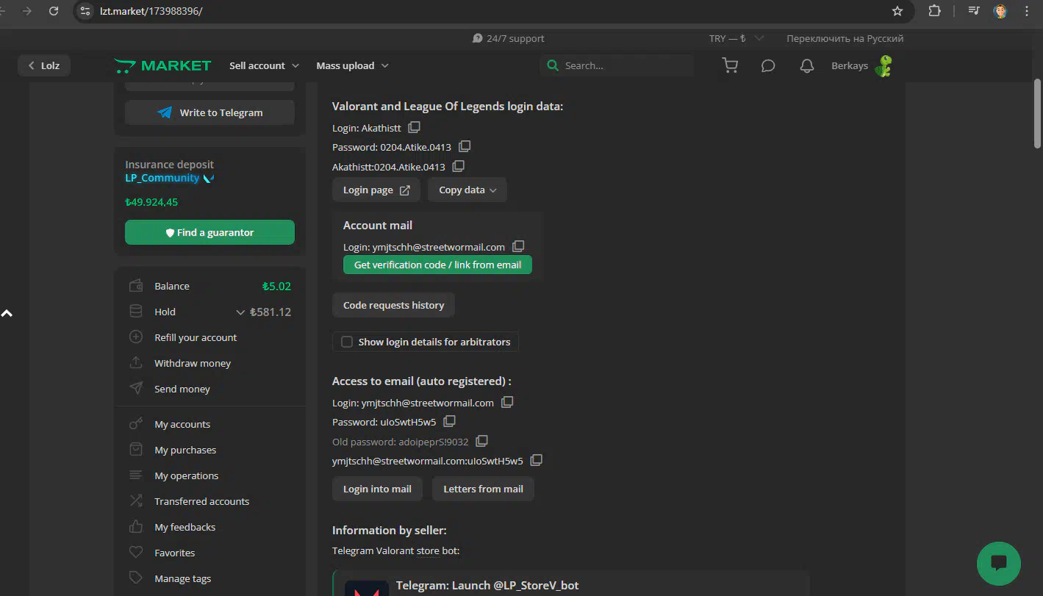The image size is (1043, 596).
Task: Switch language via Переключить на Русский
Action: point(845,38)
